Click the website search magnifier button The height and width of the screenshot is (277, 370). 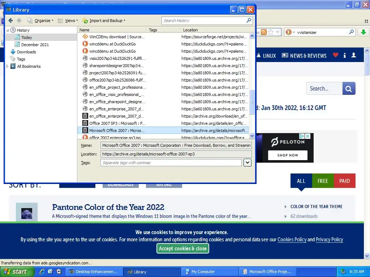pos(349,89)
